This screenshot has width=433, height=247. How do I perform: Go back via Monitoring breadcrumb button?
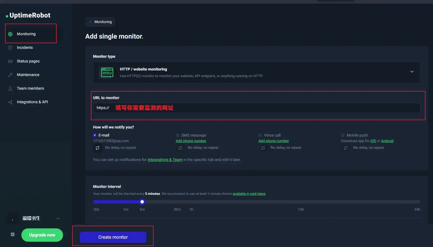pos(100,22)
